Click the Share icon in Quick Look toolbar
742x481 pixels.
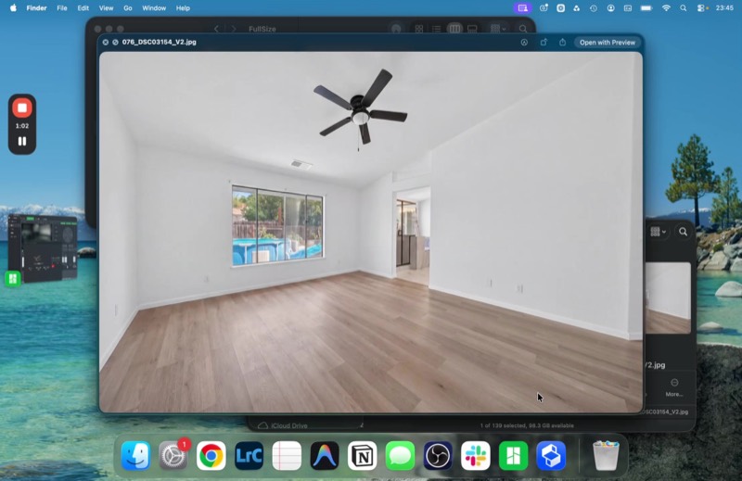tap(562, 42)
